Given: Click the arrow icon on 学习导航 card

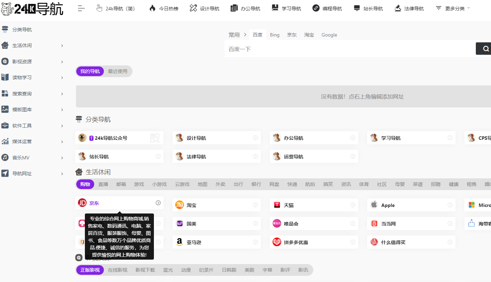Looking at the screenshot, I should 450,138.
